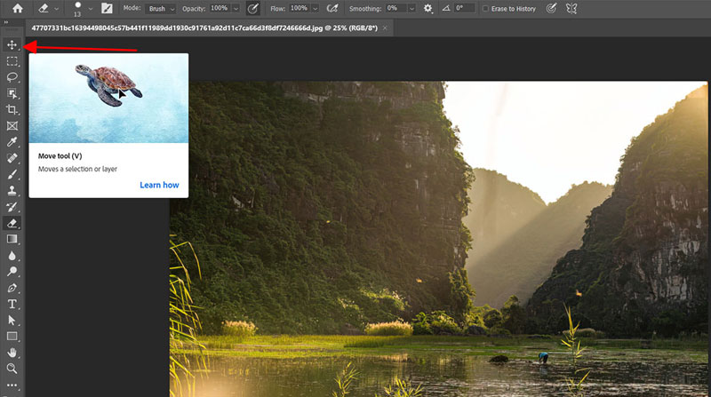This screenshot has width=711, height=397.
Task: Select the Hand tool
Action: [x=12, y=352]
